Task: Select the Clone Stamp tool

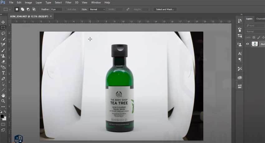Action: [3, 56]
